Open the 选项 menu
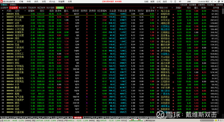Screen dimensions: 224x122 coord(165,2)
